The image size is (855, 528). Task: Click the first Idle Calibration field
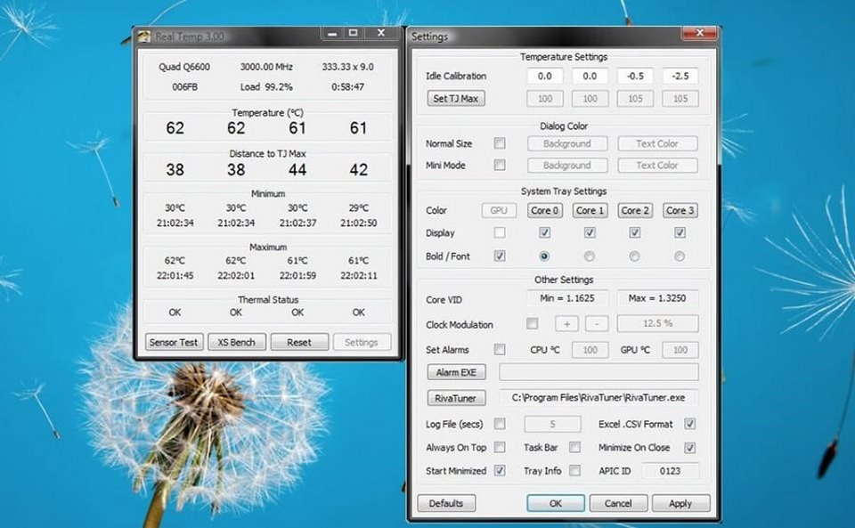[545, 77]
